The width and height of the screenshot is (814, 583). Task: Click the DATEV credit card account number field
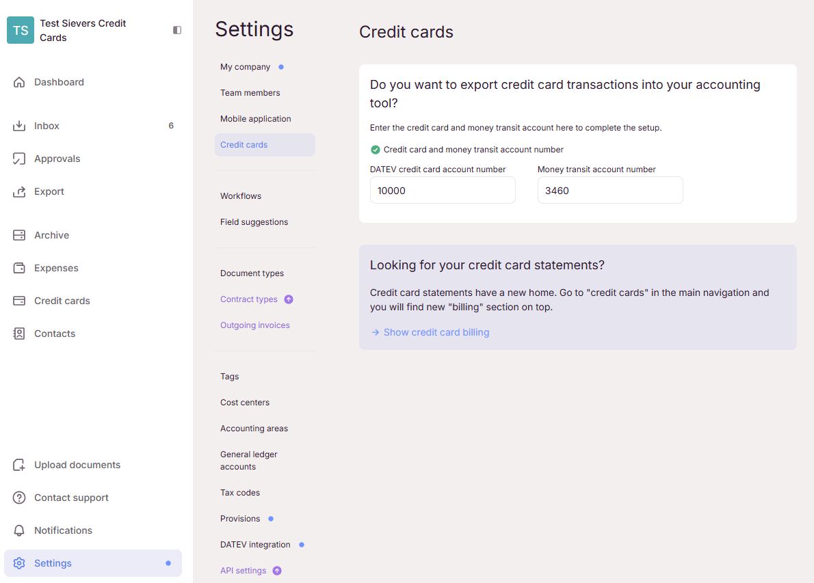point(443,191)
